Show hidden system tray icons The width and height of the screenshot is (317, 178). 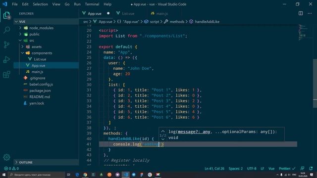point(277,175)
